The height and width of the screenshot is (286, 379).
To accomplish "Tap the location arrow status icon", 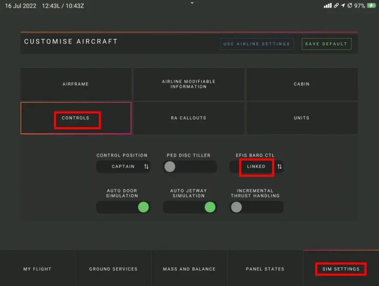I will (343, 6).
